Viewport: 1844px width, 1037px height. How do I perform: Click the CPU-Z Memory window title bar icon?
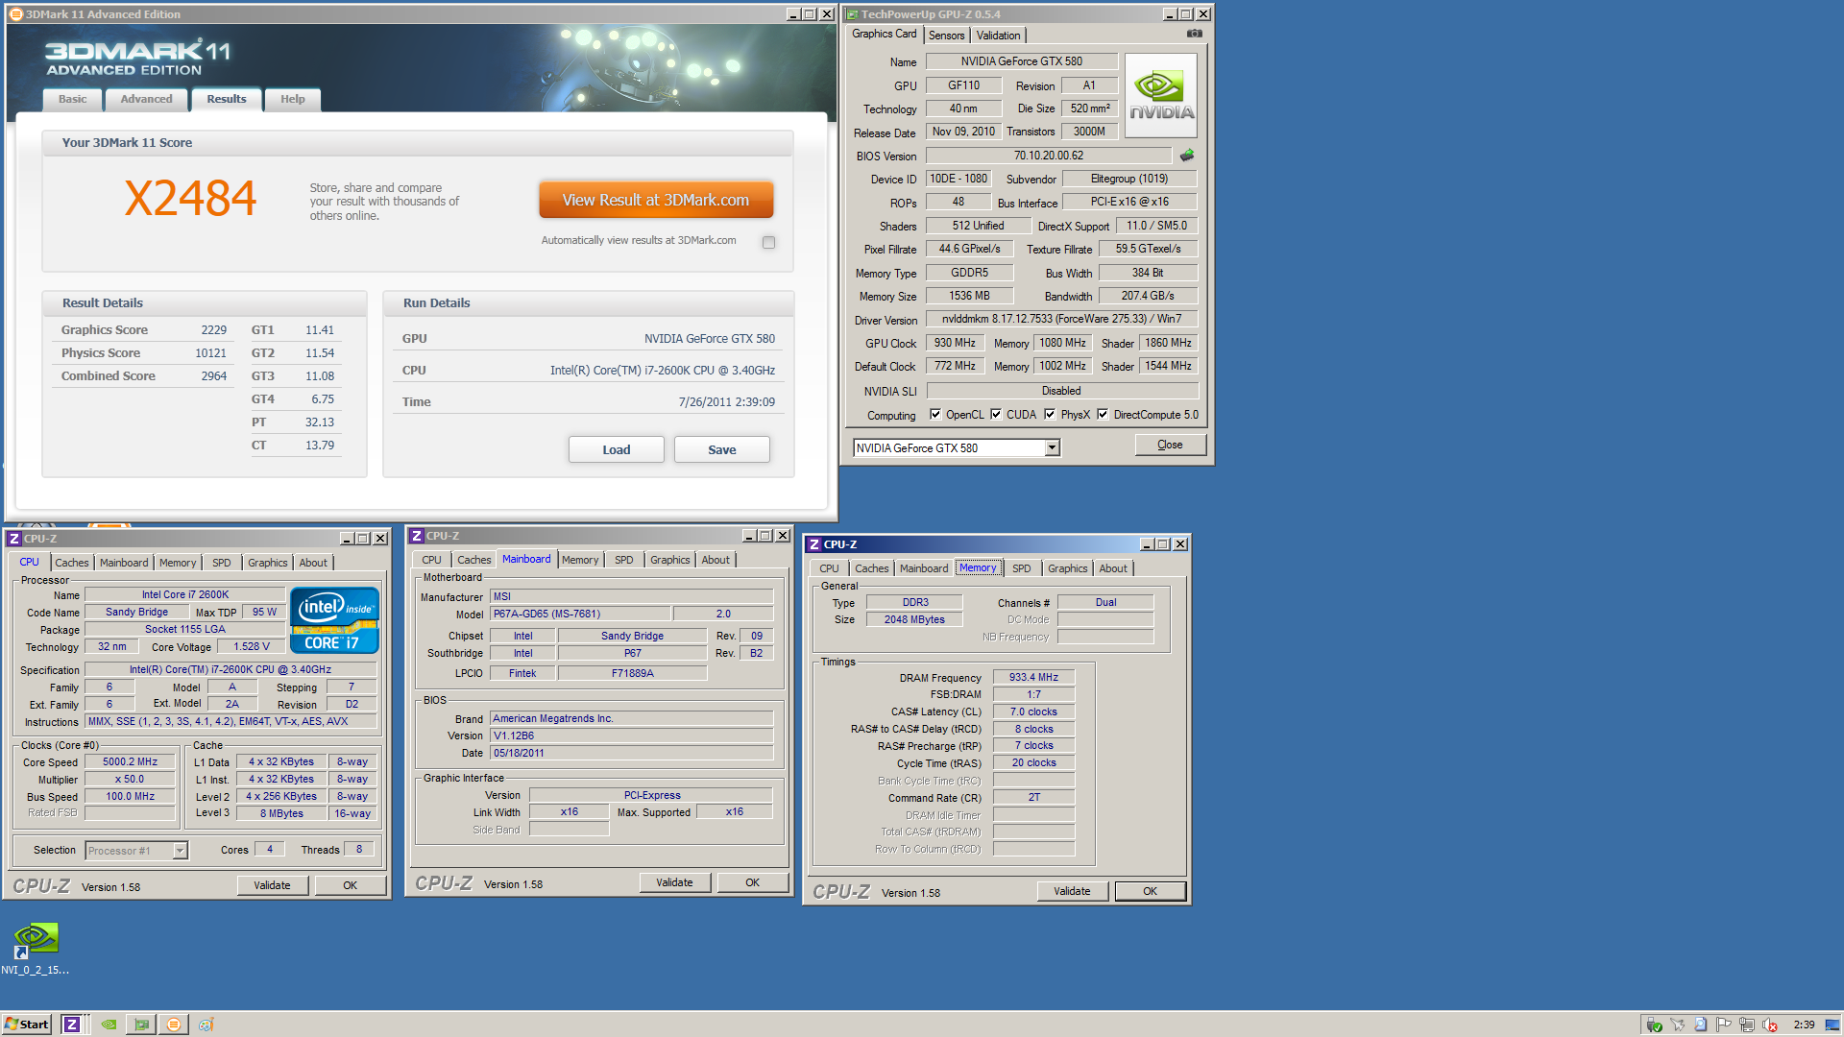(x=814, y=544)
